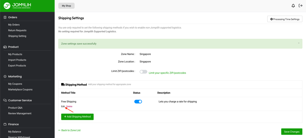Dismiss the success alert with X

pos(299,43)
